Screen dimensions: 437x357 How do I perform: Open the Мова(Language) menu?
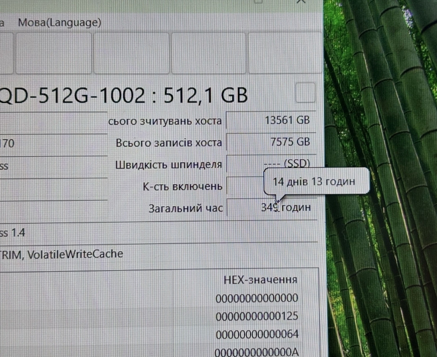[59, 22]
